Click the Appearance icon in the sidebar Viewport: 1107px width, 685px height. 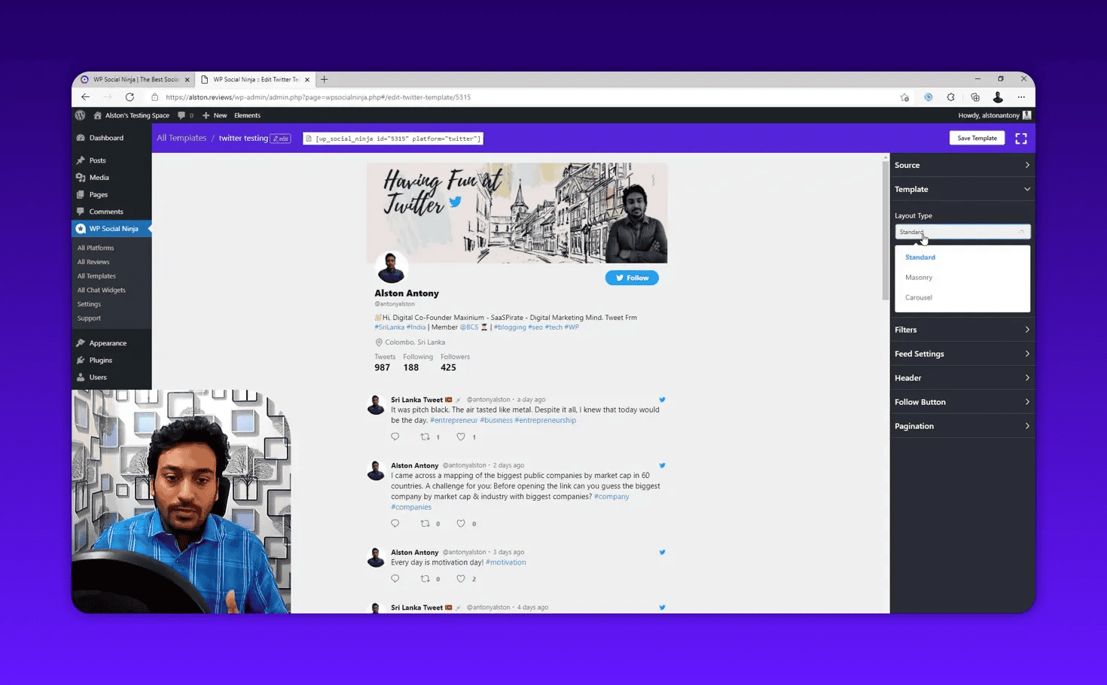(81, 342)
